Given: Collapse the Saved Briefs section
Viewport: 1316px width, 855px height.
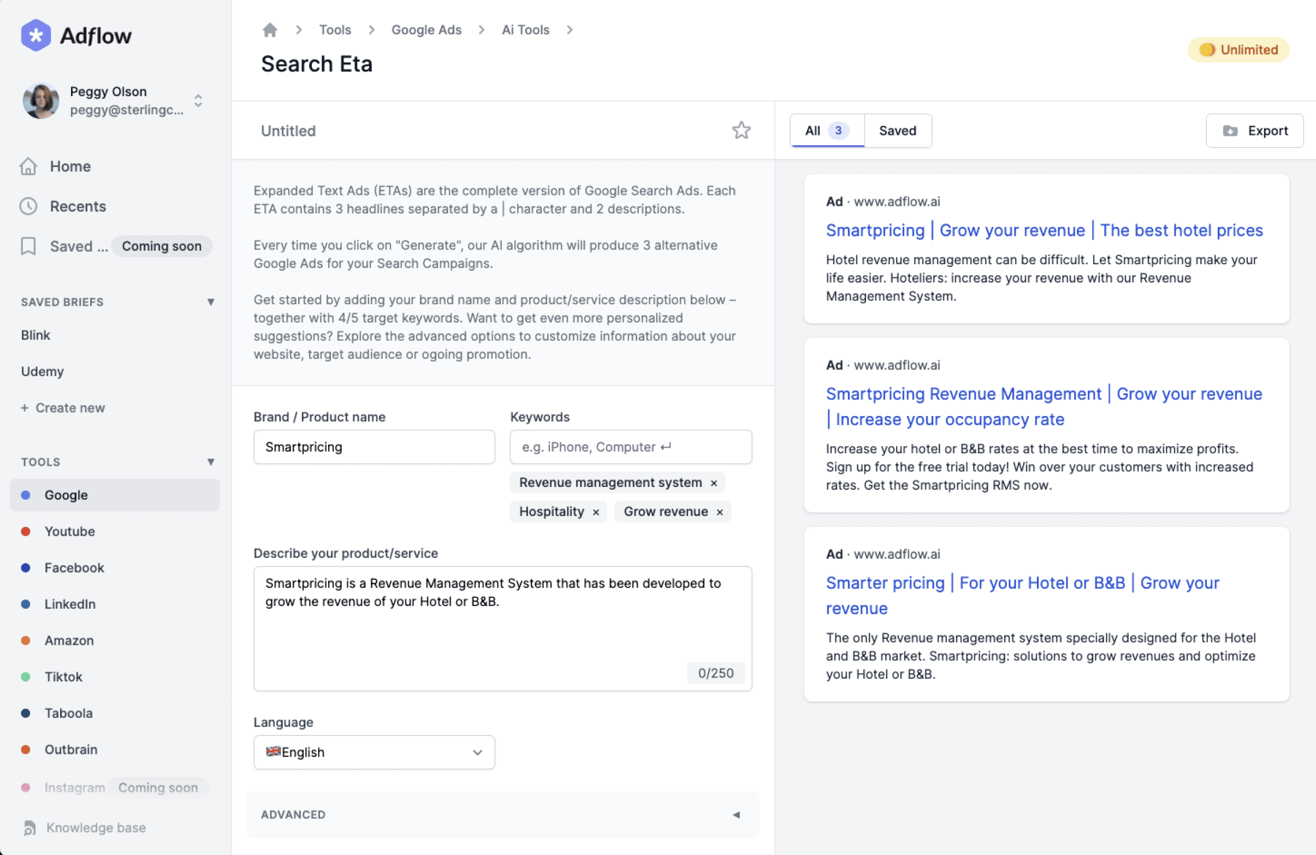Looking at the screenshot, I should pos(211,302).
